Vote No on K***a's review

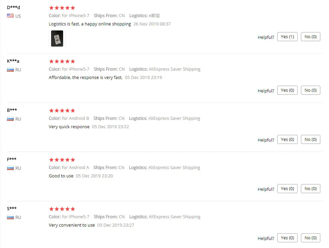tap(311, 90)
